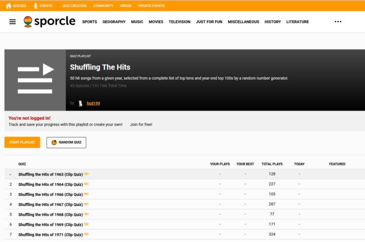Screen dimensions: 365x242
Task: Click the clip badge next to 1968 quiz
Action: (x=86, y=214)
